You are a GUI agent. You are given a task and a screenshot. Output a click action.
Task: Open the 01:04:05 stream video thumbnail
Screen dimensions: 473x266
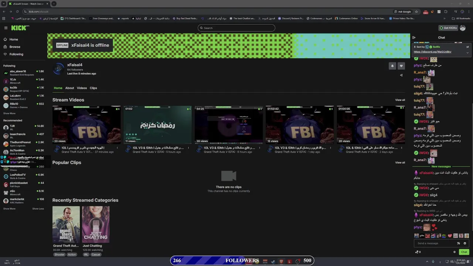pos(371,125)
